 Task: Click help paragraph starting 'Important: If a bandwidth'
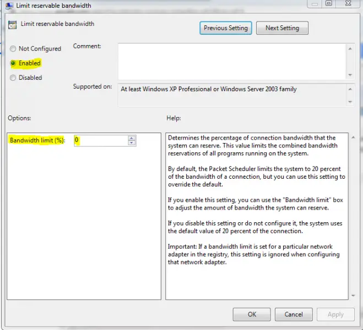pyautogui.click(x=253, y=254)
